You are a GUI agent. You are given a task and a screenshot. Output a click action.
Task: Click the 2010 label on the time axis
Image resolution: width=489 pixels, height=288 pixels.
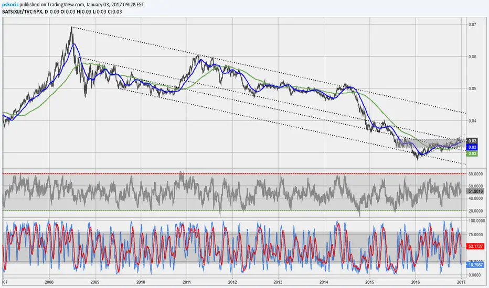coord(141,282)
